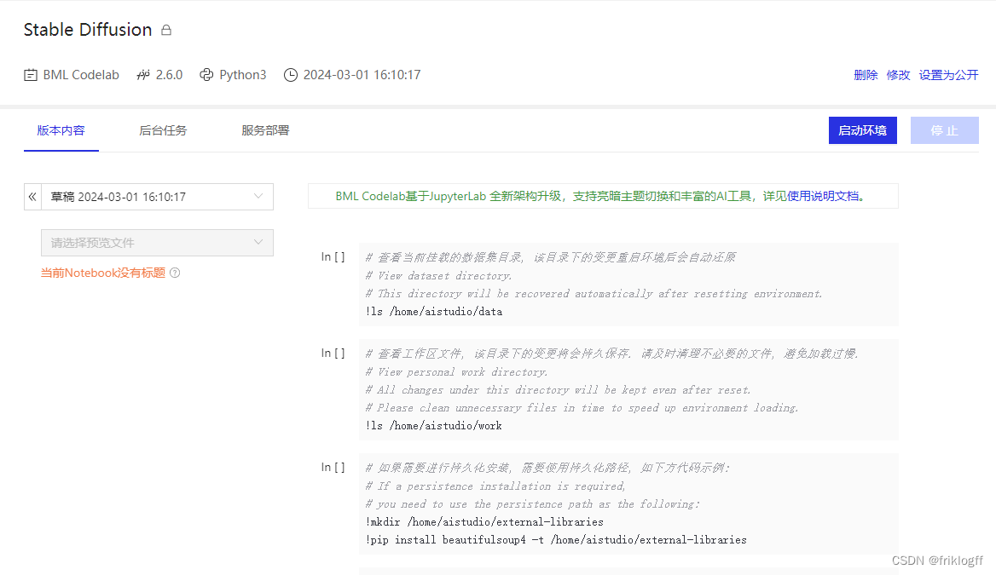This screenshot has height=575, width=996.
Task: Switch to the 后台任务 tab
Action: tap(163, 130)
